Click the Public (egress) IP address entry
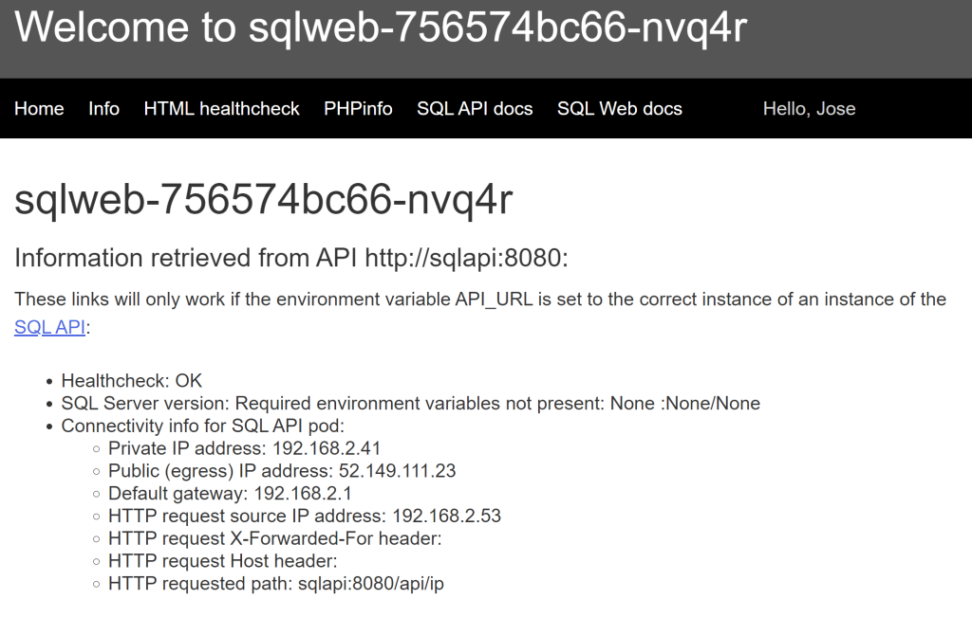Viewport: 972px width, 617px height. [x=282, y=471]
